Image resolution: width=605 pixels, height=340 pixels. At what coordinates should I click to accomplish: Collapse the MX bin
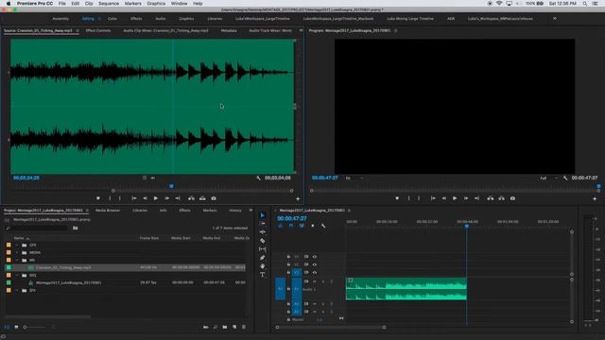tap(17, 261)
